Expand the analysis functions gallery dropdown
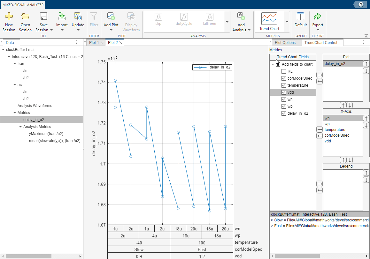Image resolution: width=370 pixels, height=259 pixels. point(227,22)
